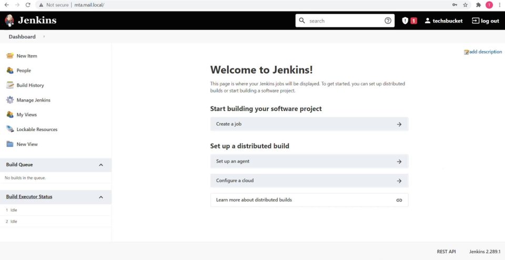Screen dimensions: 505x260
Task: Open New Item from sidebar
Action: pos(27,56)
